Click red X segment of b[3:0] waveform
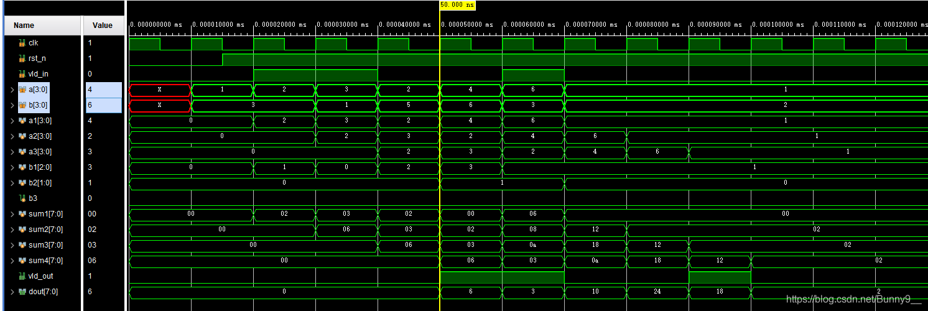928x311 pixels. click(160, 105)
